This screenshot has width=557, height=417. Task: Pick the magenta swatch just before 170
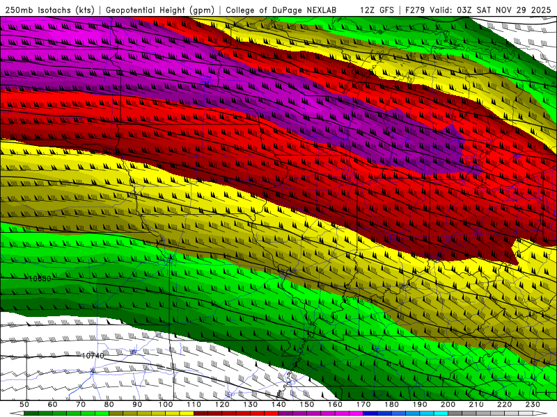point(356,414)
